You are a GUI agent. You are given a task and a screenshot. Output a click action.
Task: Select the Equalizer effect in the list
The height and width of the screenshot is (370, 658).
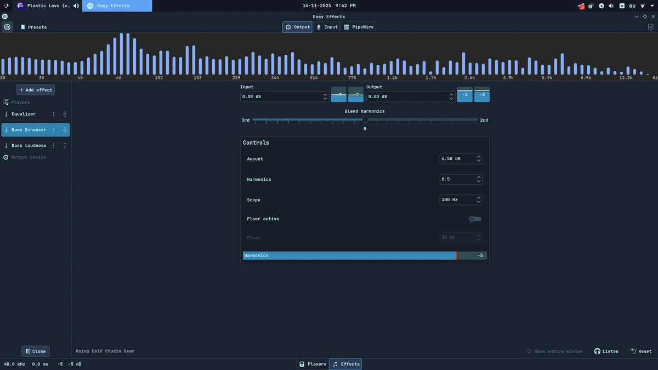[x=24, y=114]
